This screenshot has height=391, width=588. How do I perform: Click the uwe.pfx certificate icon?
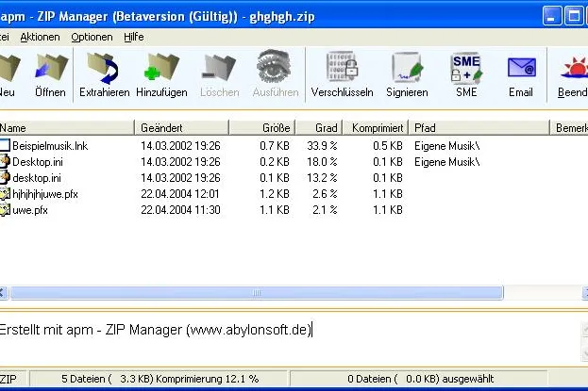[x=5, y=210]
